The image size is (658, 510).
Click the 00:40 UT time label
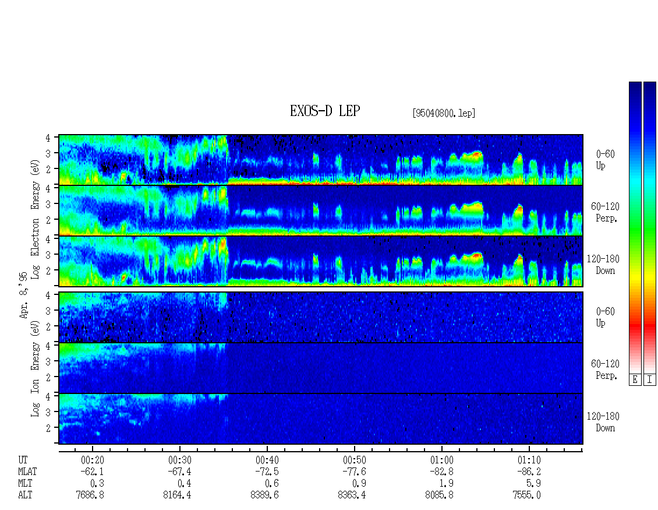click(x=267, y=460)
